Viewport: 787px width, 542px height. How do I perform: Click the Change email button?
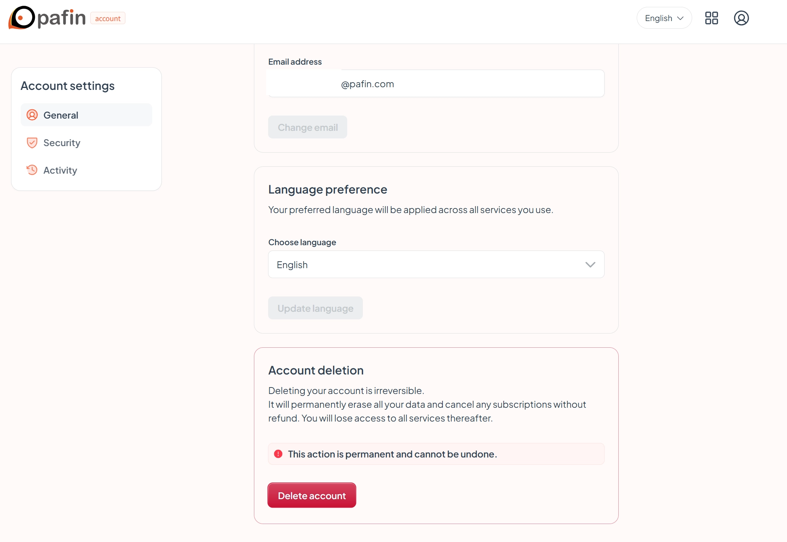coord(307,127)
